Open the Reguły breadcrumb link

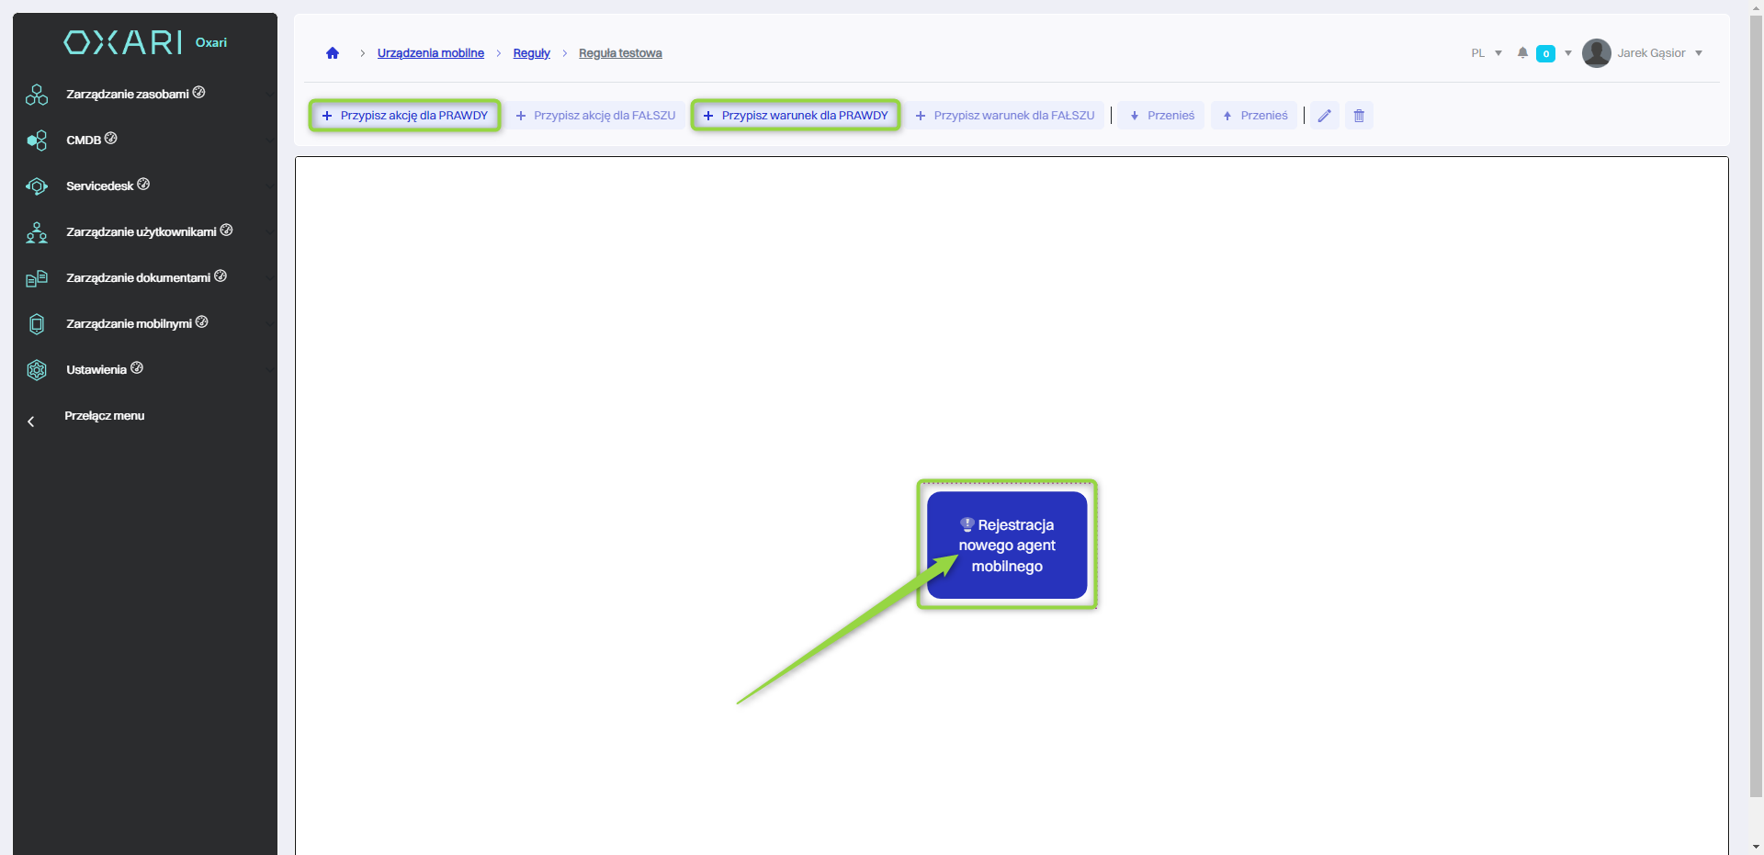531,53
